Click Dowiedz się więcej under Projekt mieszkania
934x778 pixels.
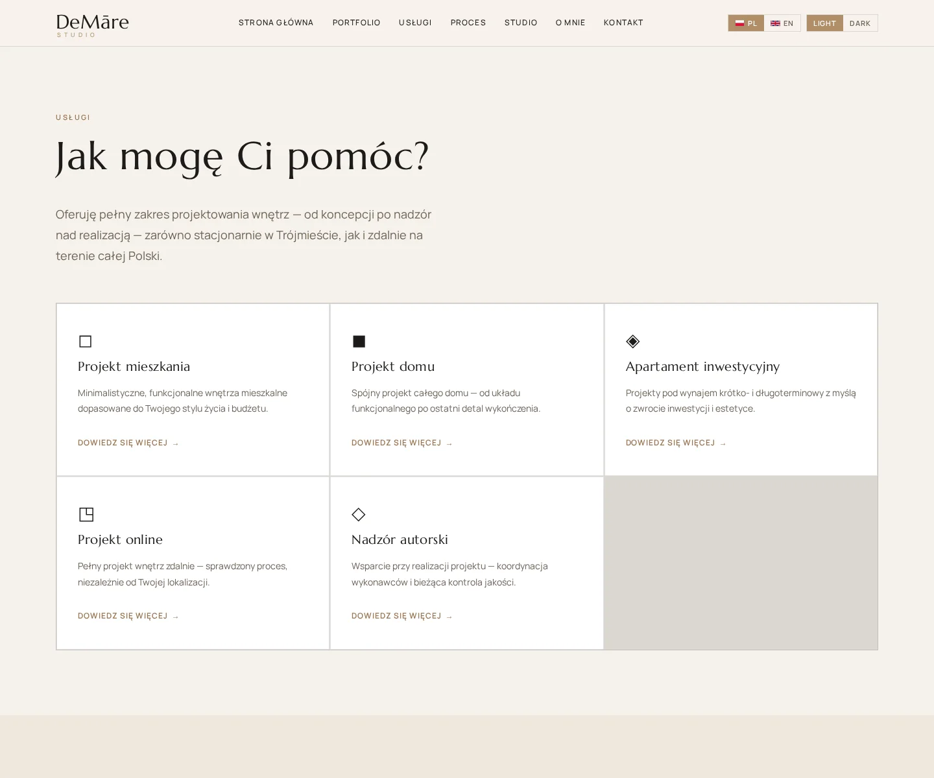click(x=128, y=443)
